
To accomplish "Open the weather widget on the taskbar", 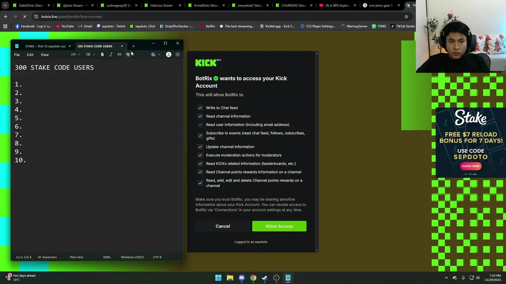I will [21, 278].
